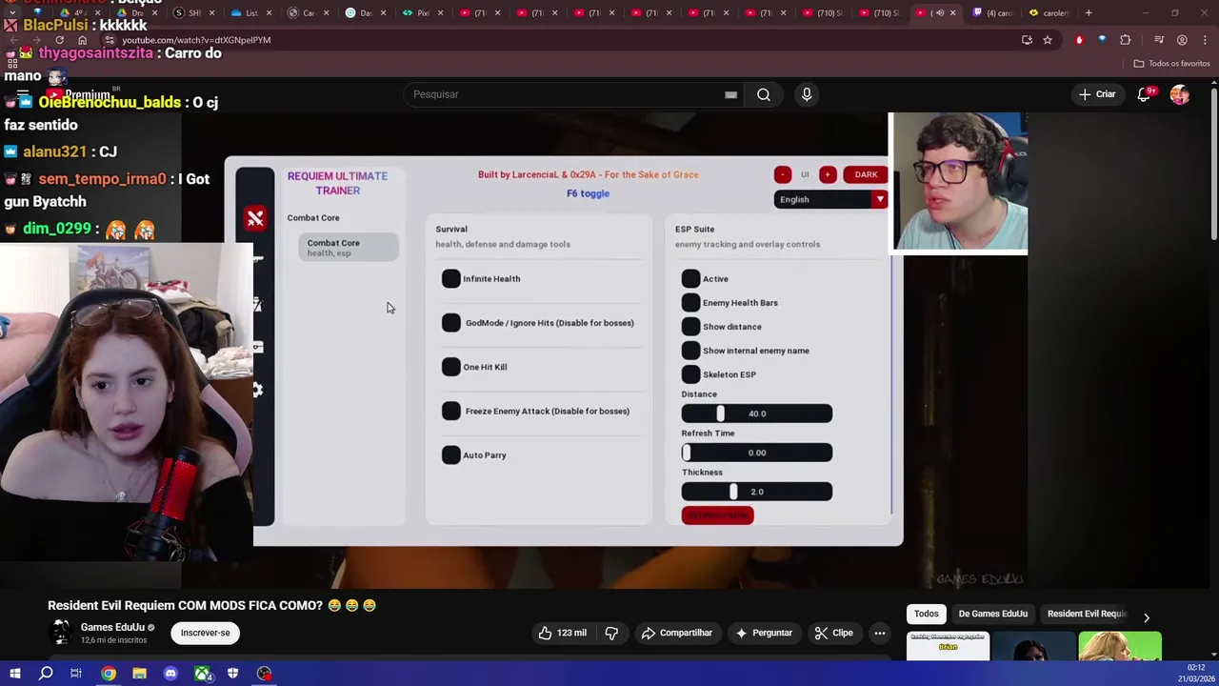Open Windows taskbar search
The image size is (1219, 686).
46,674
